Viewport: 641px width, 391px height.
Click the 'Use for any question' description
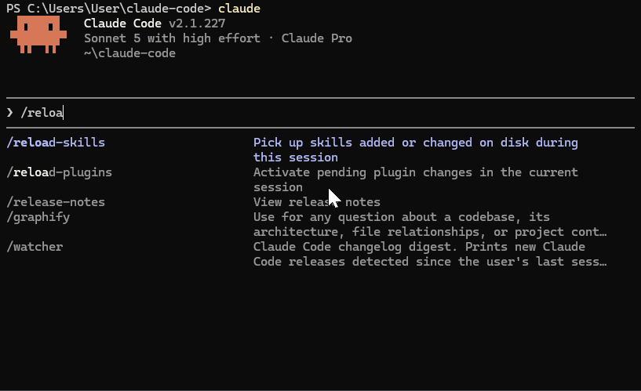[x=430, y=224]
